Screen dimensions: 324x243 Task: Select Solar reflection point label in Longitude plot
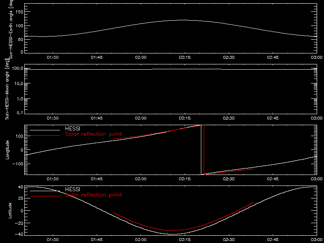[94, 134]
